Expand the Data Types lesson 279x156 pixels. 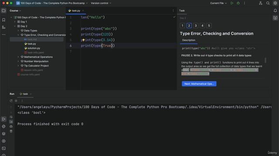pyautogui.click(x=18, y=31)
